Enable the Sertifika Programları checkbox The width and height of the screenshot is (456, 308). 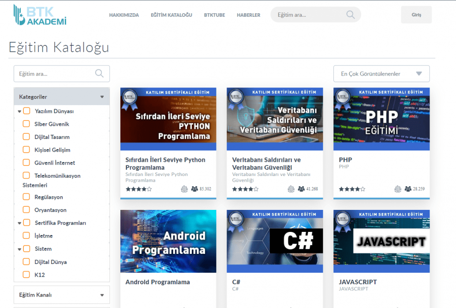[x=26, y=223]
